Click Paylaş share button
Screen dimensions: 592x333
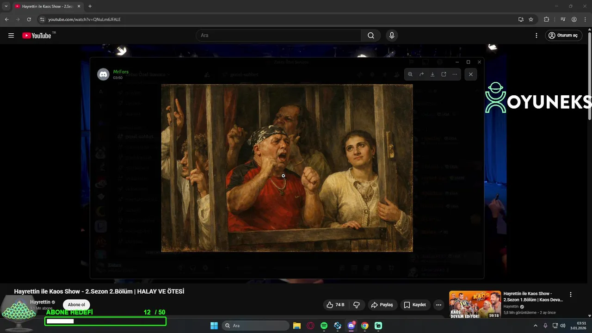point(382,305)
